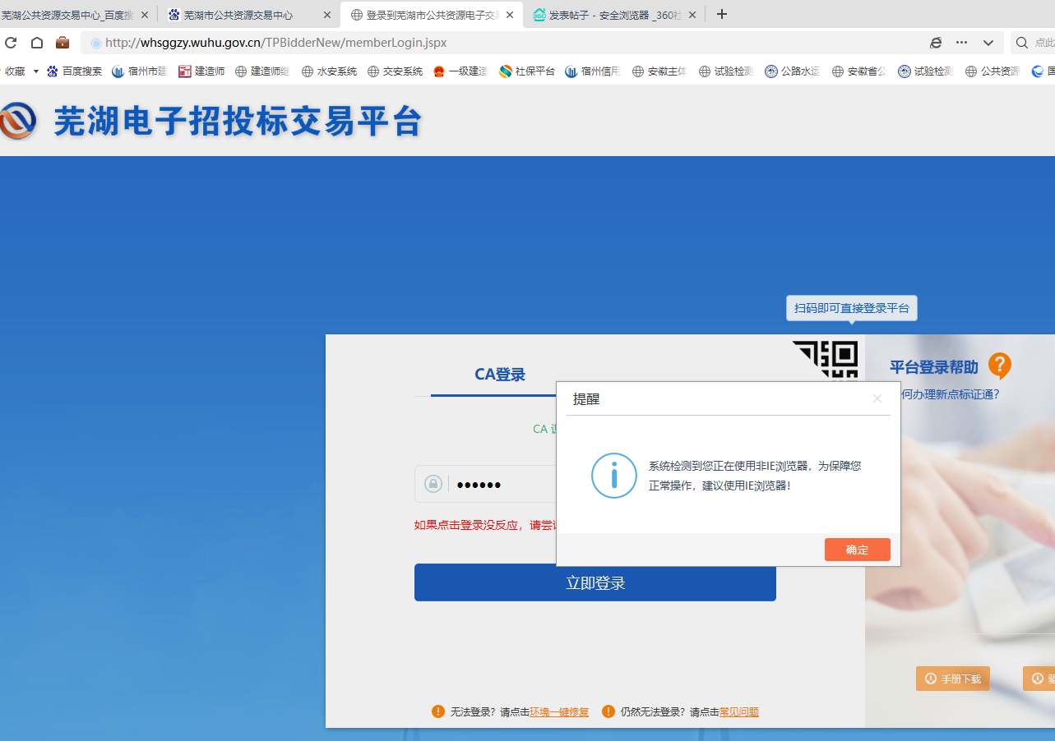
Task: Click the refresh page icon
Action: click(11, 43)
